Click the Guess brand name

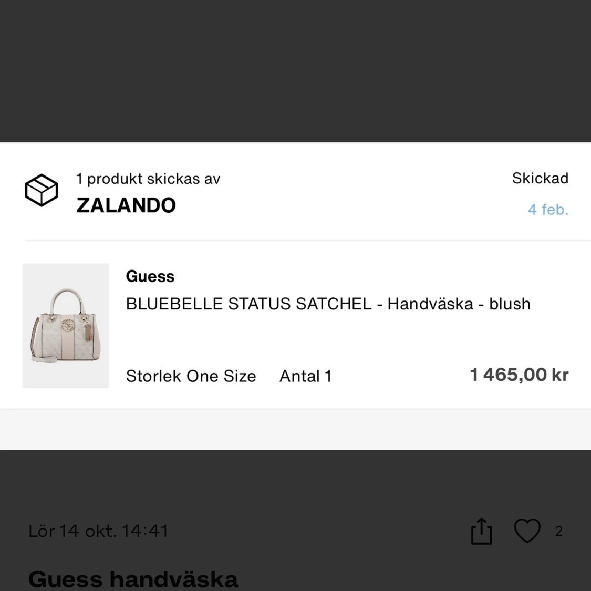coord(150,276)
